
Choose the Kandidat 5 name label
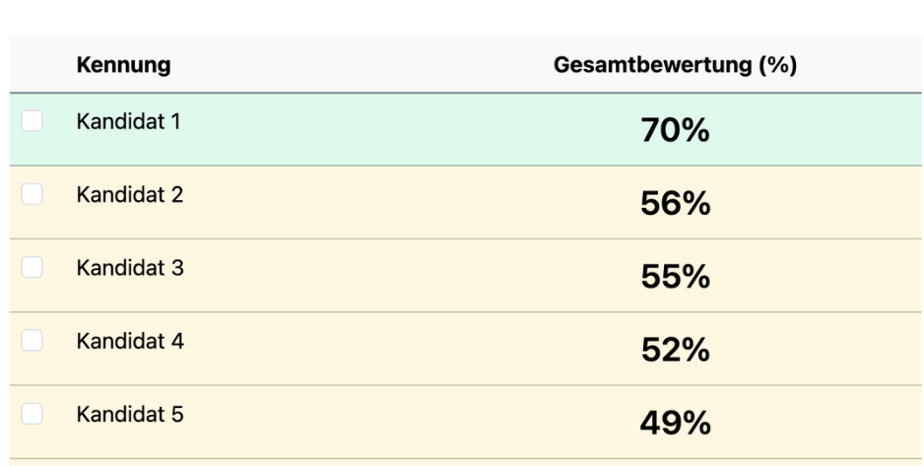pos(130,414)
